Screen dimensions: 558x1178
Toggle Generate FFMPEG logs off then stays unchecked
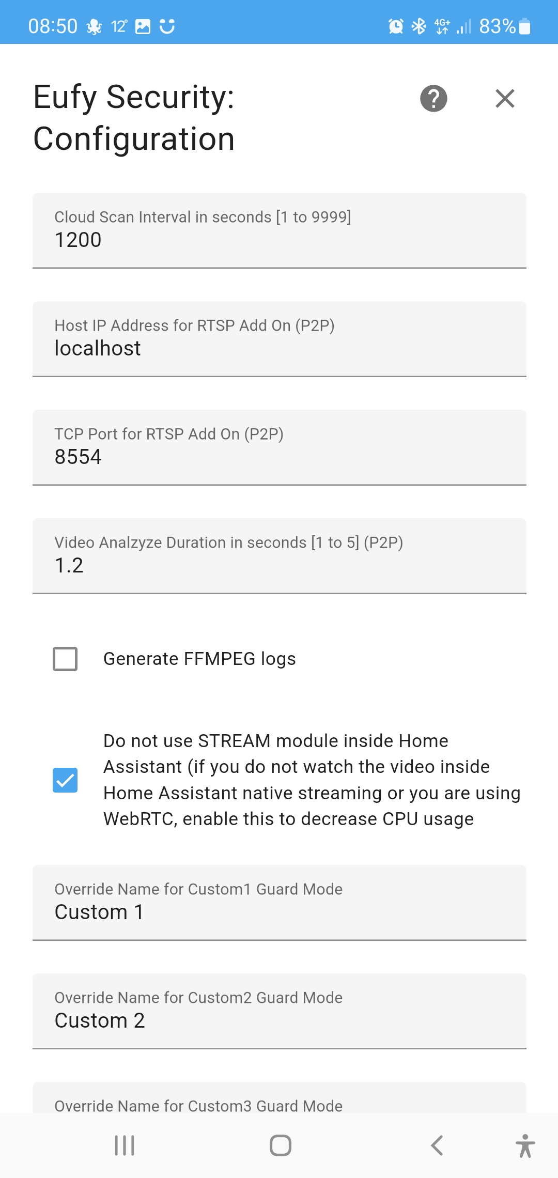pos(64,659)
